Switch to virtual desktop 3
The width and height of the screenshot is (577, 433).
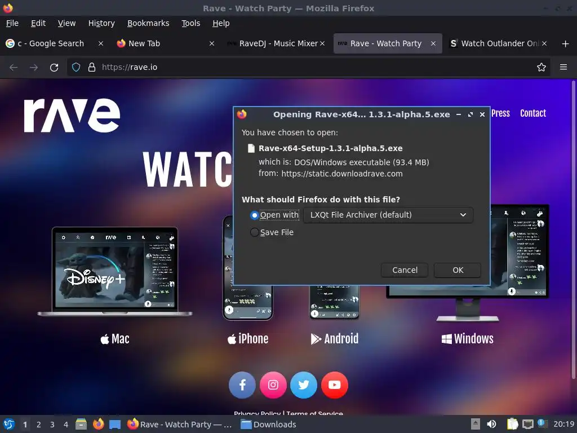52,425
